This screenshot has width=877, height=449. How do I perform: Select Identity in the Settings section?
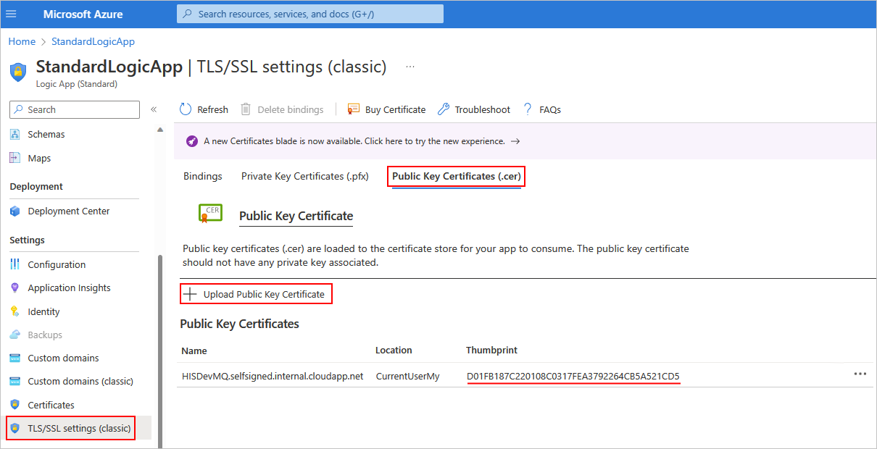[43, 311]
